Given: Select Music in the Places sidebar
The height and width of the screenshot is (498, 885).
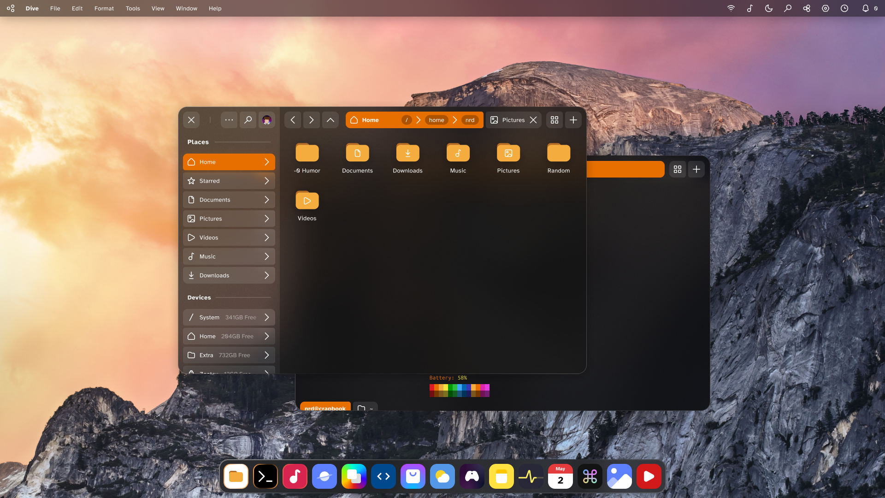Looking at the screenshot, I should pos(229,256).
